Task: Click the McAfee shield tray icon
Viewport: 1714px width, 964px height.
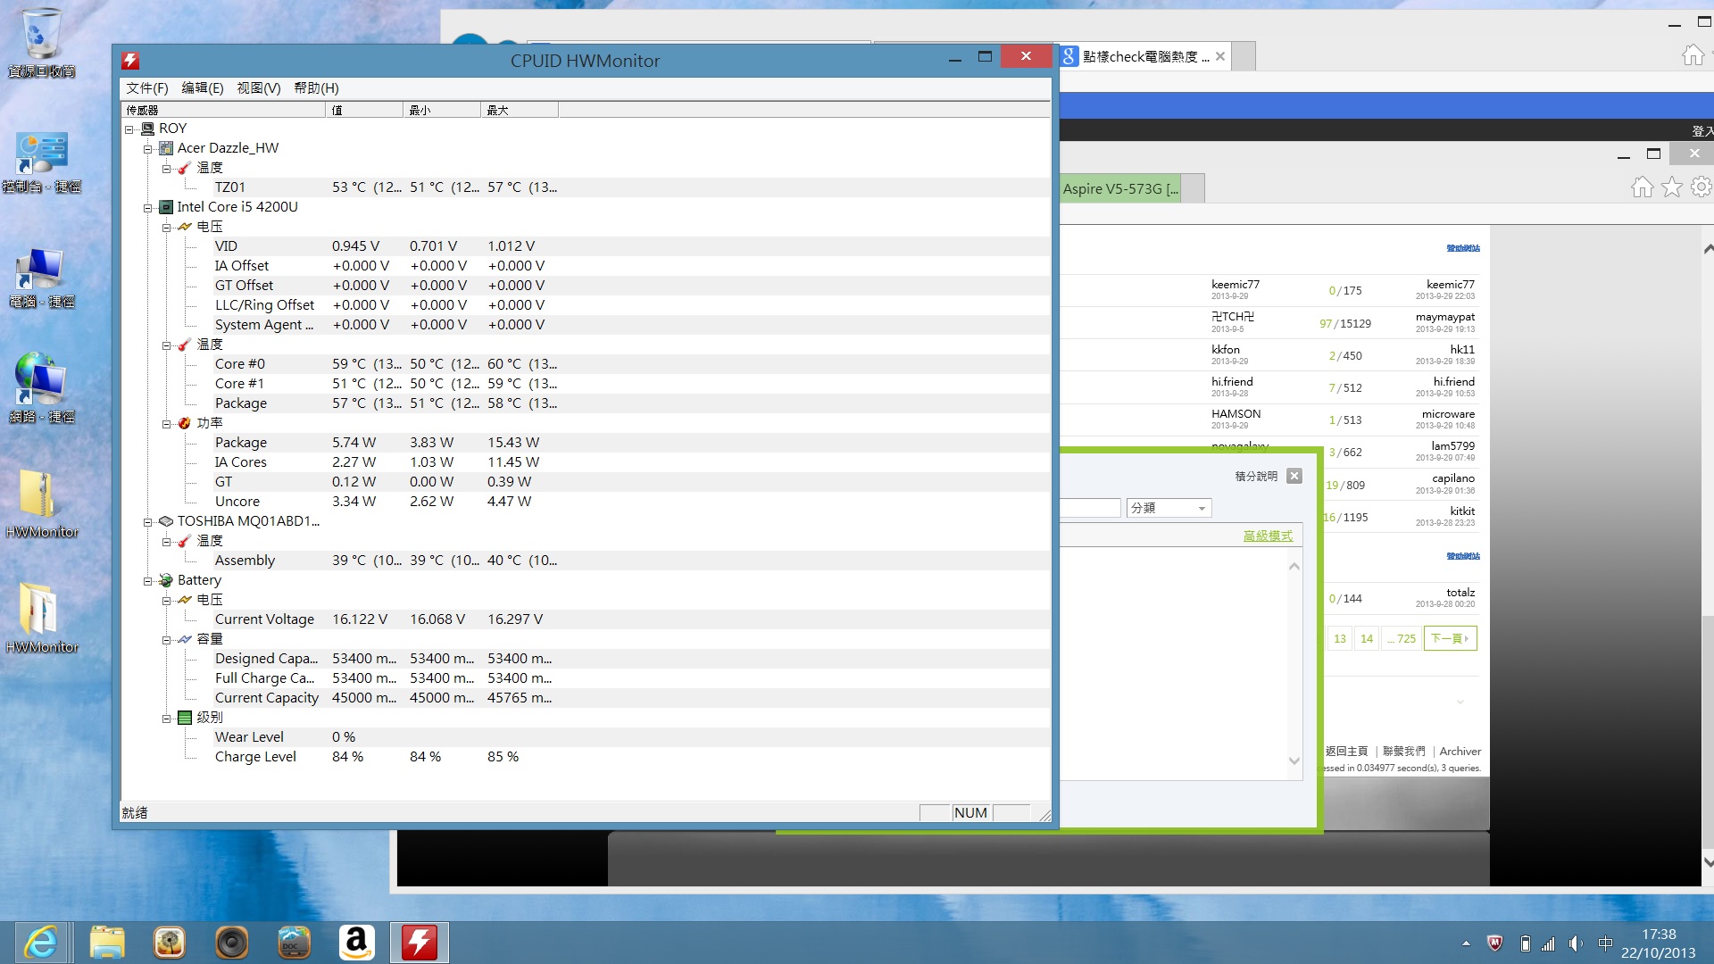Action: click(1495, 943)
